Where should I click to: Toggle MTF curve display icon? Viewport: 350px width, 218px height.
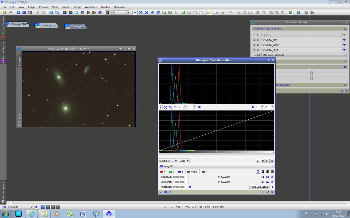coord(267,161)
